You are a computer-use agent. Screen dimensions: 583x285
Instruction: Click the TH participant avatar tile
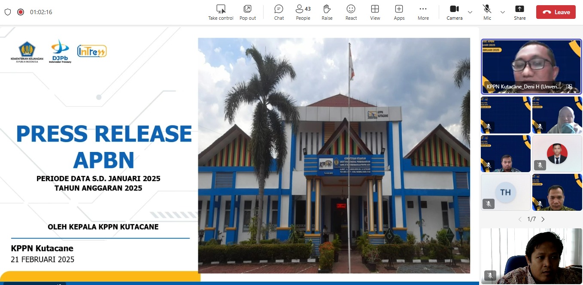point(505,192)
